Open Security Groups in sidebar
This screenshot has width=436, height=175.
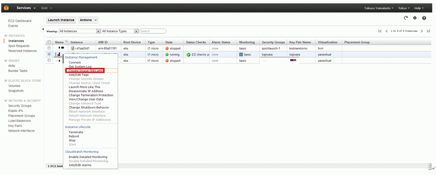20,106
